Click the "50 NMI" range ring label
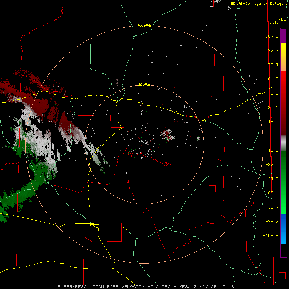The image size is (289, 289). [144, 85]
